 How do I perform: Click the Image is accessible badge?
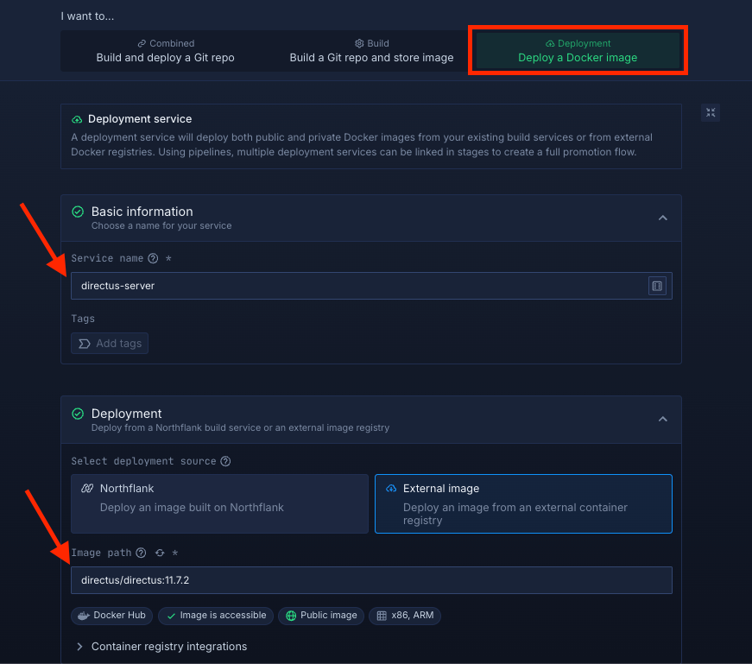click(x=216, y=616)
